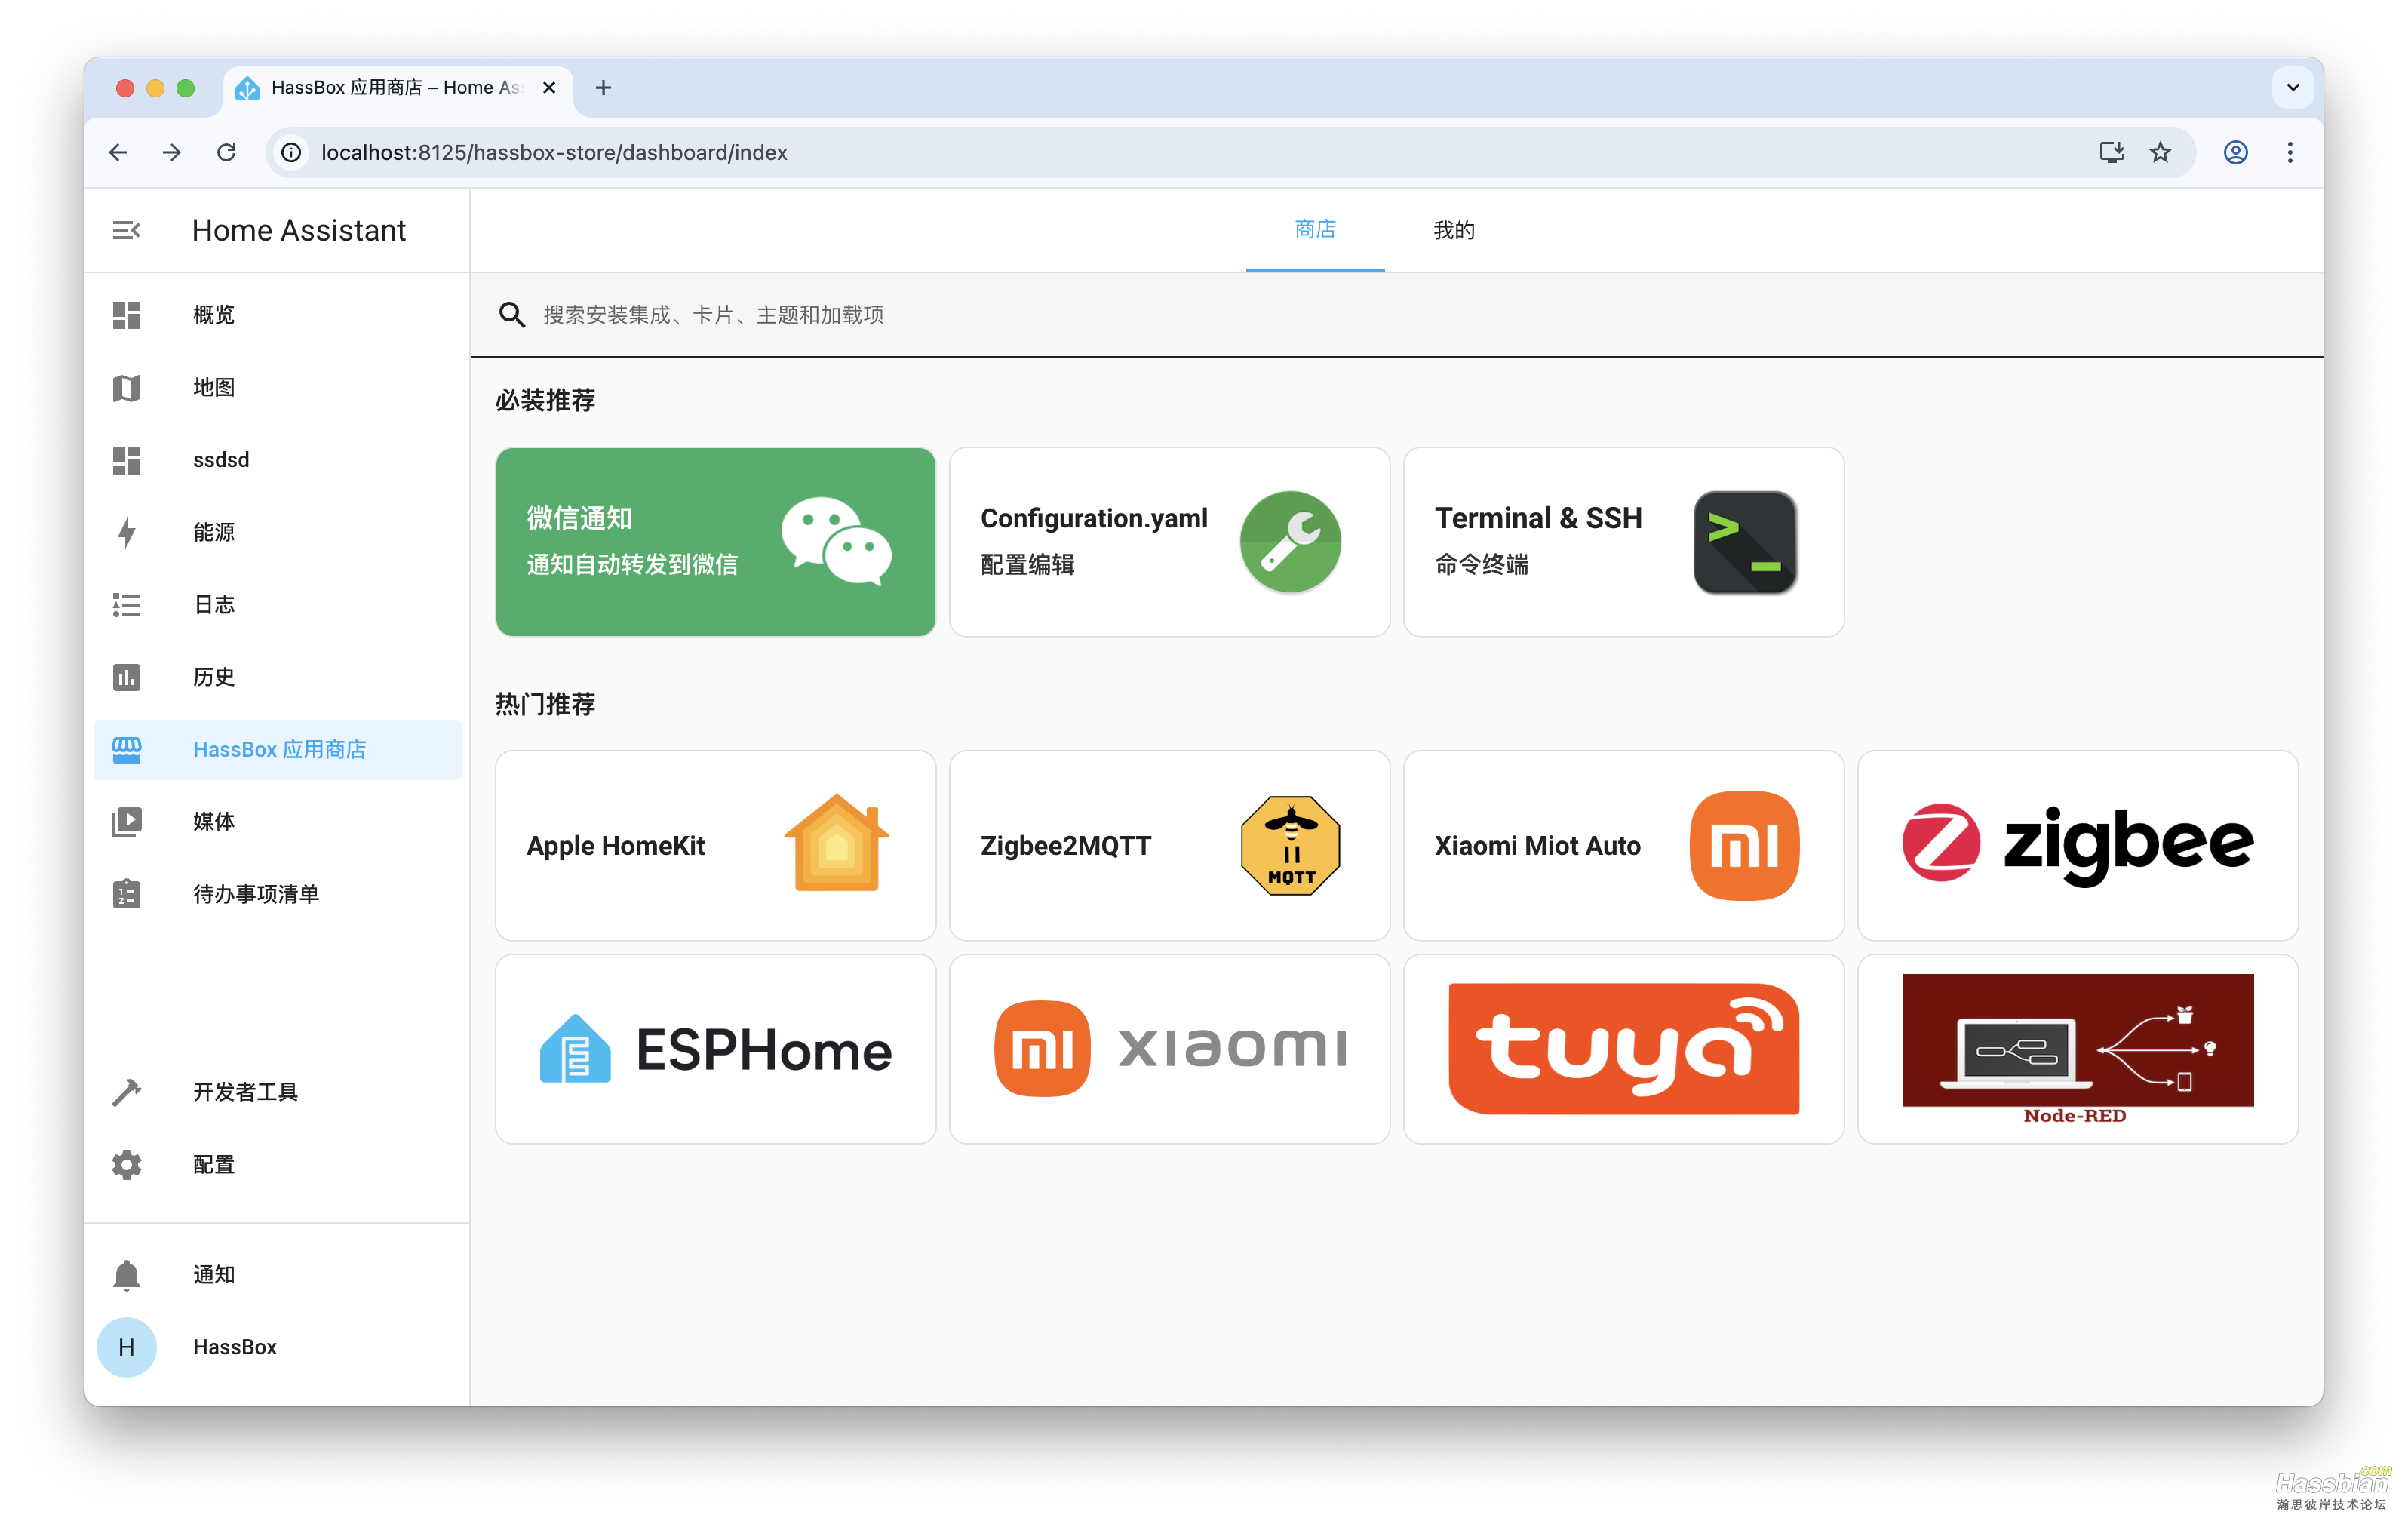Go forward in browser history

coord(172,152)
